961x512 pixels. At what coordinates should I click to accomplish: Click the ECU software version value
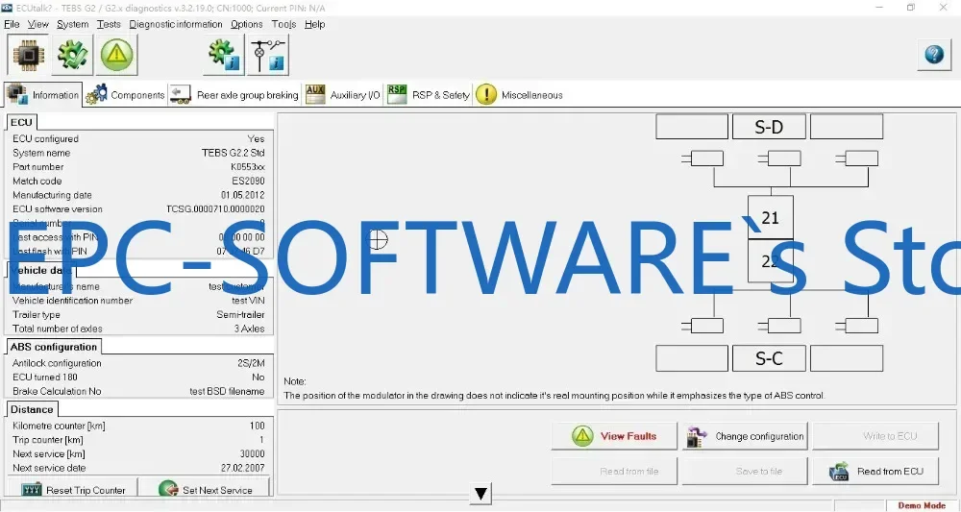coord(215,209)
